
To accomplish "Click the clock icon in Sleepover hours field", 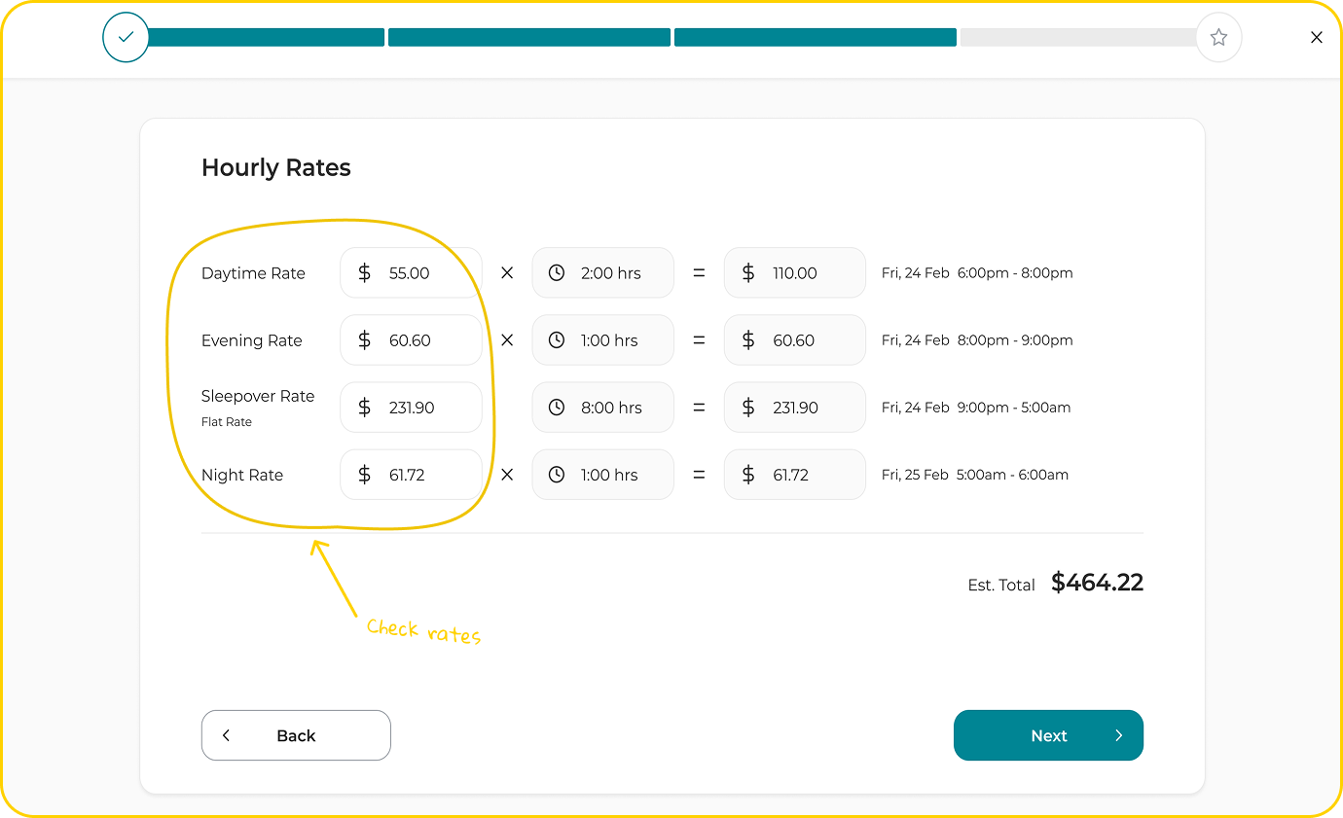I will tap(557, 408).
